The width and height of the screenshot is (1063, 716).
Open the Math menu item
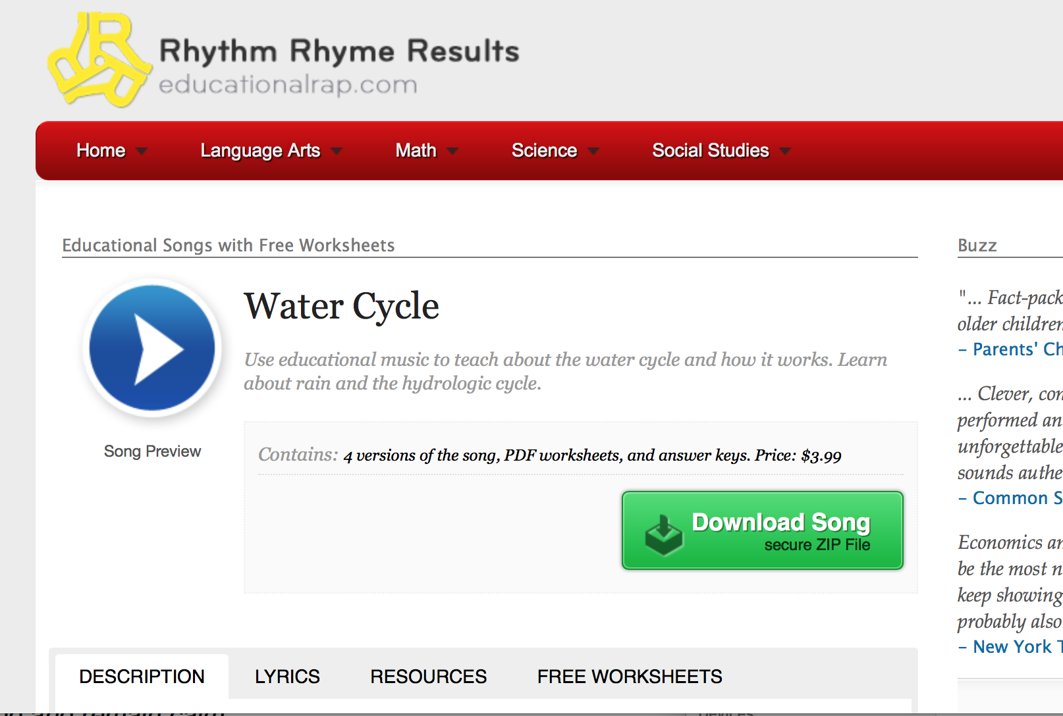pyautogui.click(x=416, y=151)
